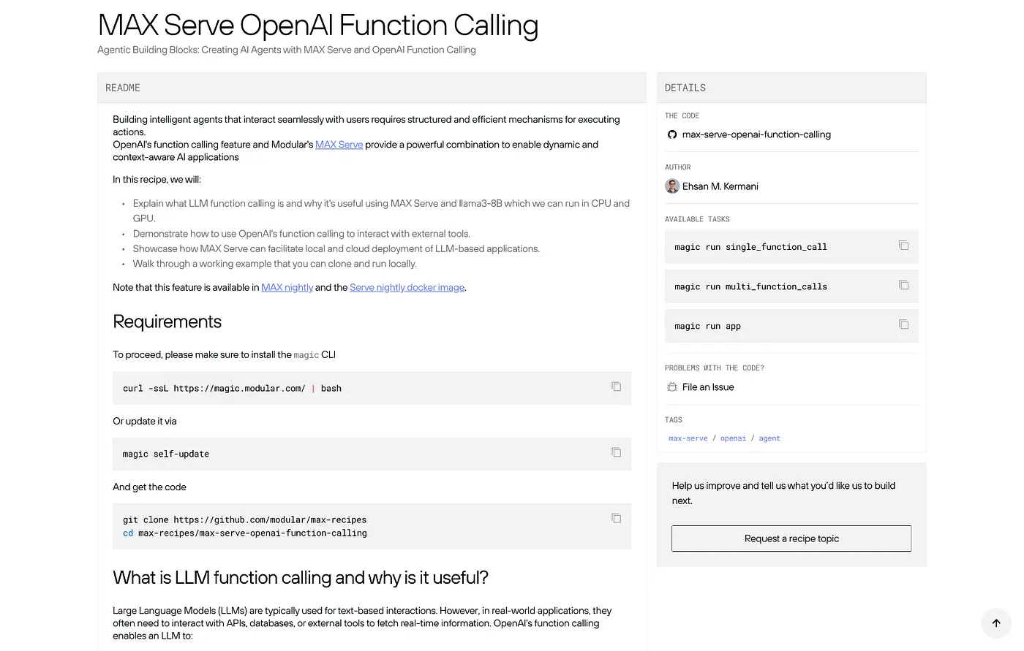The height and width of the screenshot is (651, 1024).
Task: Click the 'magic run app' command text
Action: [707, 326]
